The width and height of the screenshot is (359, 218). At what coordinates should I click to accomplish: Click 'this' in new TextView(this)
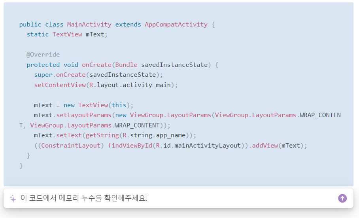pyautogui.click(x=119, y=105)
